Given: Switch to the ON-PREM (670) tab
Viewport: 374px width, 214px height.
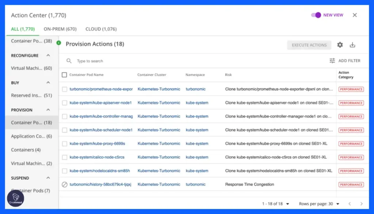Looking at the screenshot, I should pos(60,29).
